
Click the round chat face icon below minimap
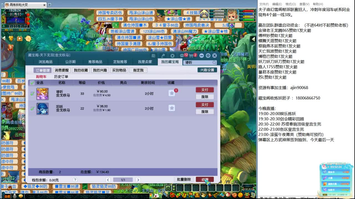coord(28,38)
